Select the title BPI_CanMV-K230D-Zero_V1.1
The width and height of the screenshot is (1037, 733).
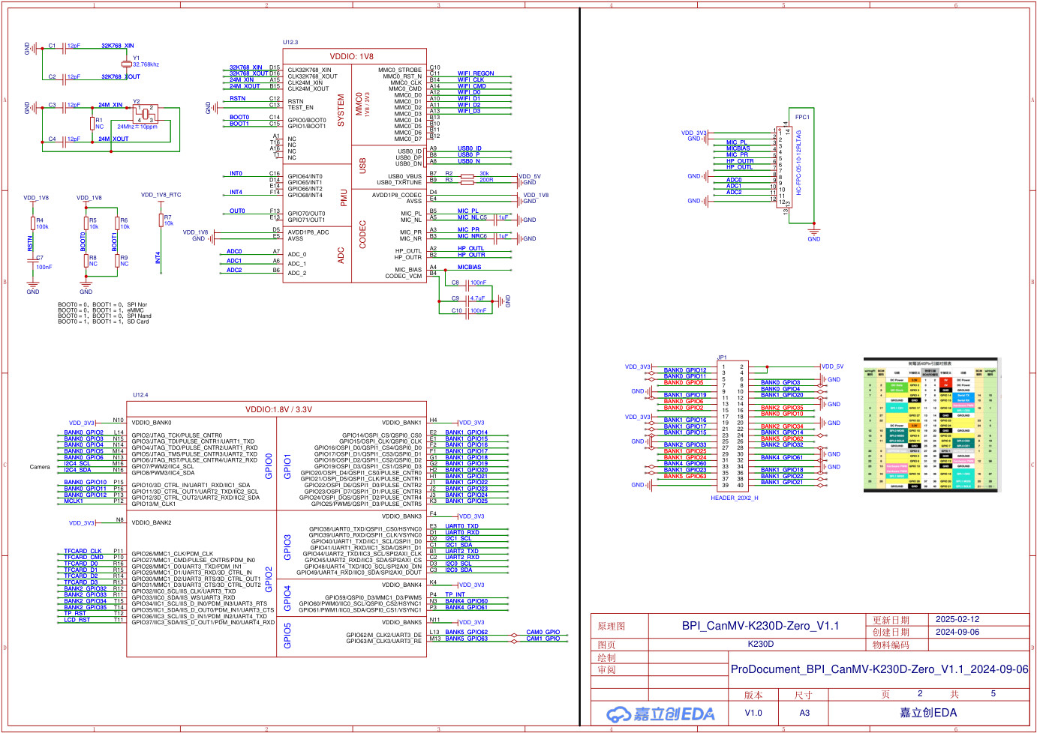coord(760,626)
